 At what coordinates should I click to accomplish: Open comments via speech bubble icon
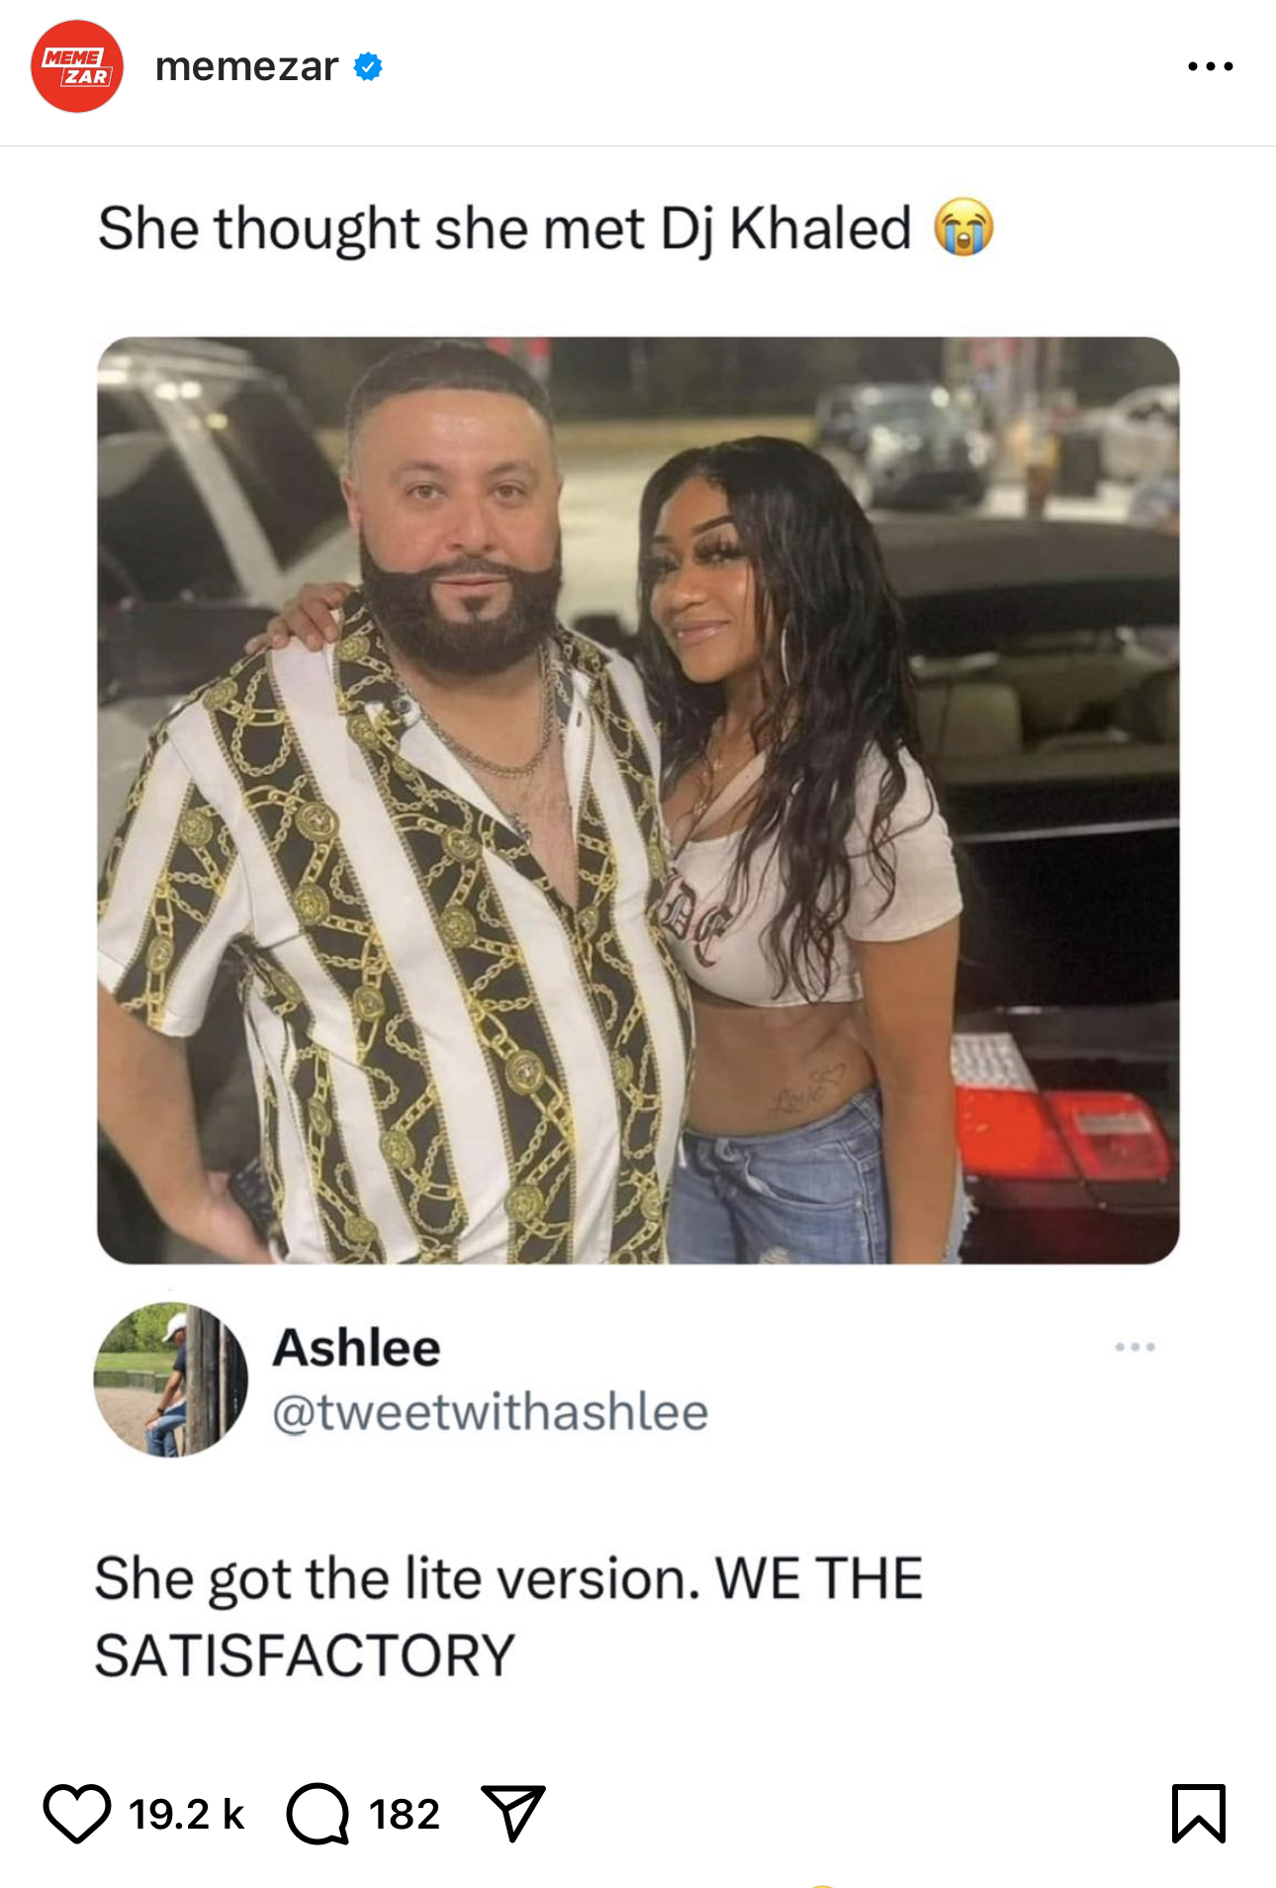pos(318,1814)
